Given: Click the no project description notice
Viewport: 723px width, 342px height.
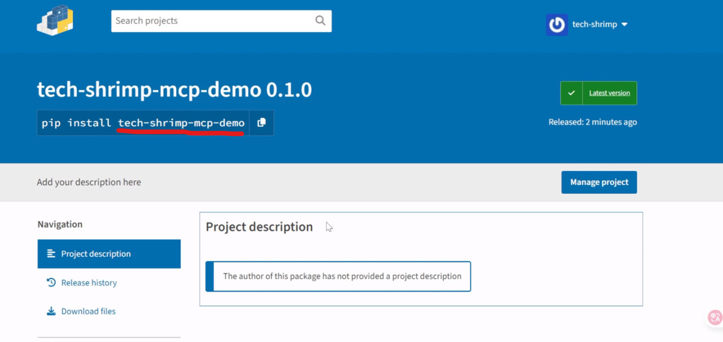Looking at the screenshot, I should point(338,276).
